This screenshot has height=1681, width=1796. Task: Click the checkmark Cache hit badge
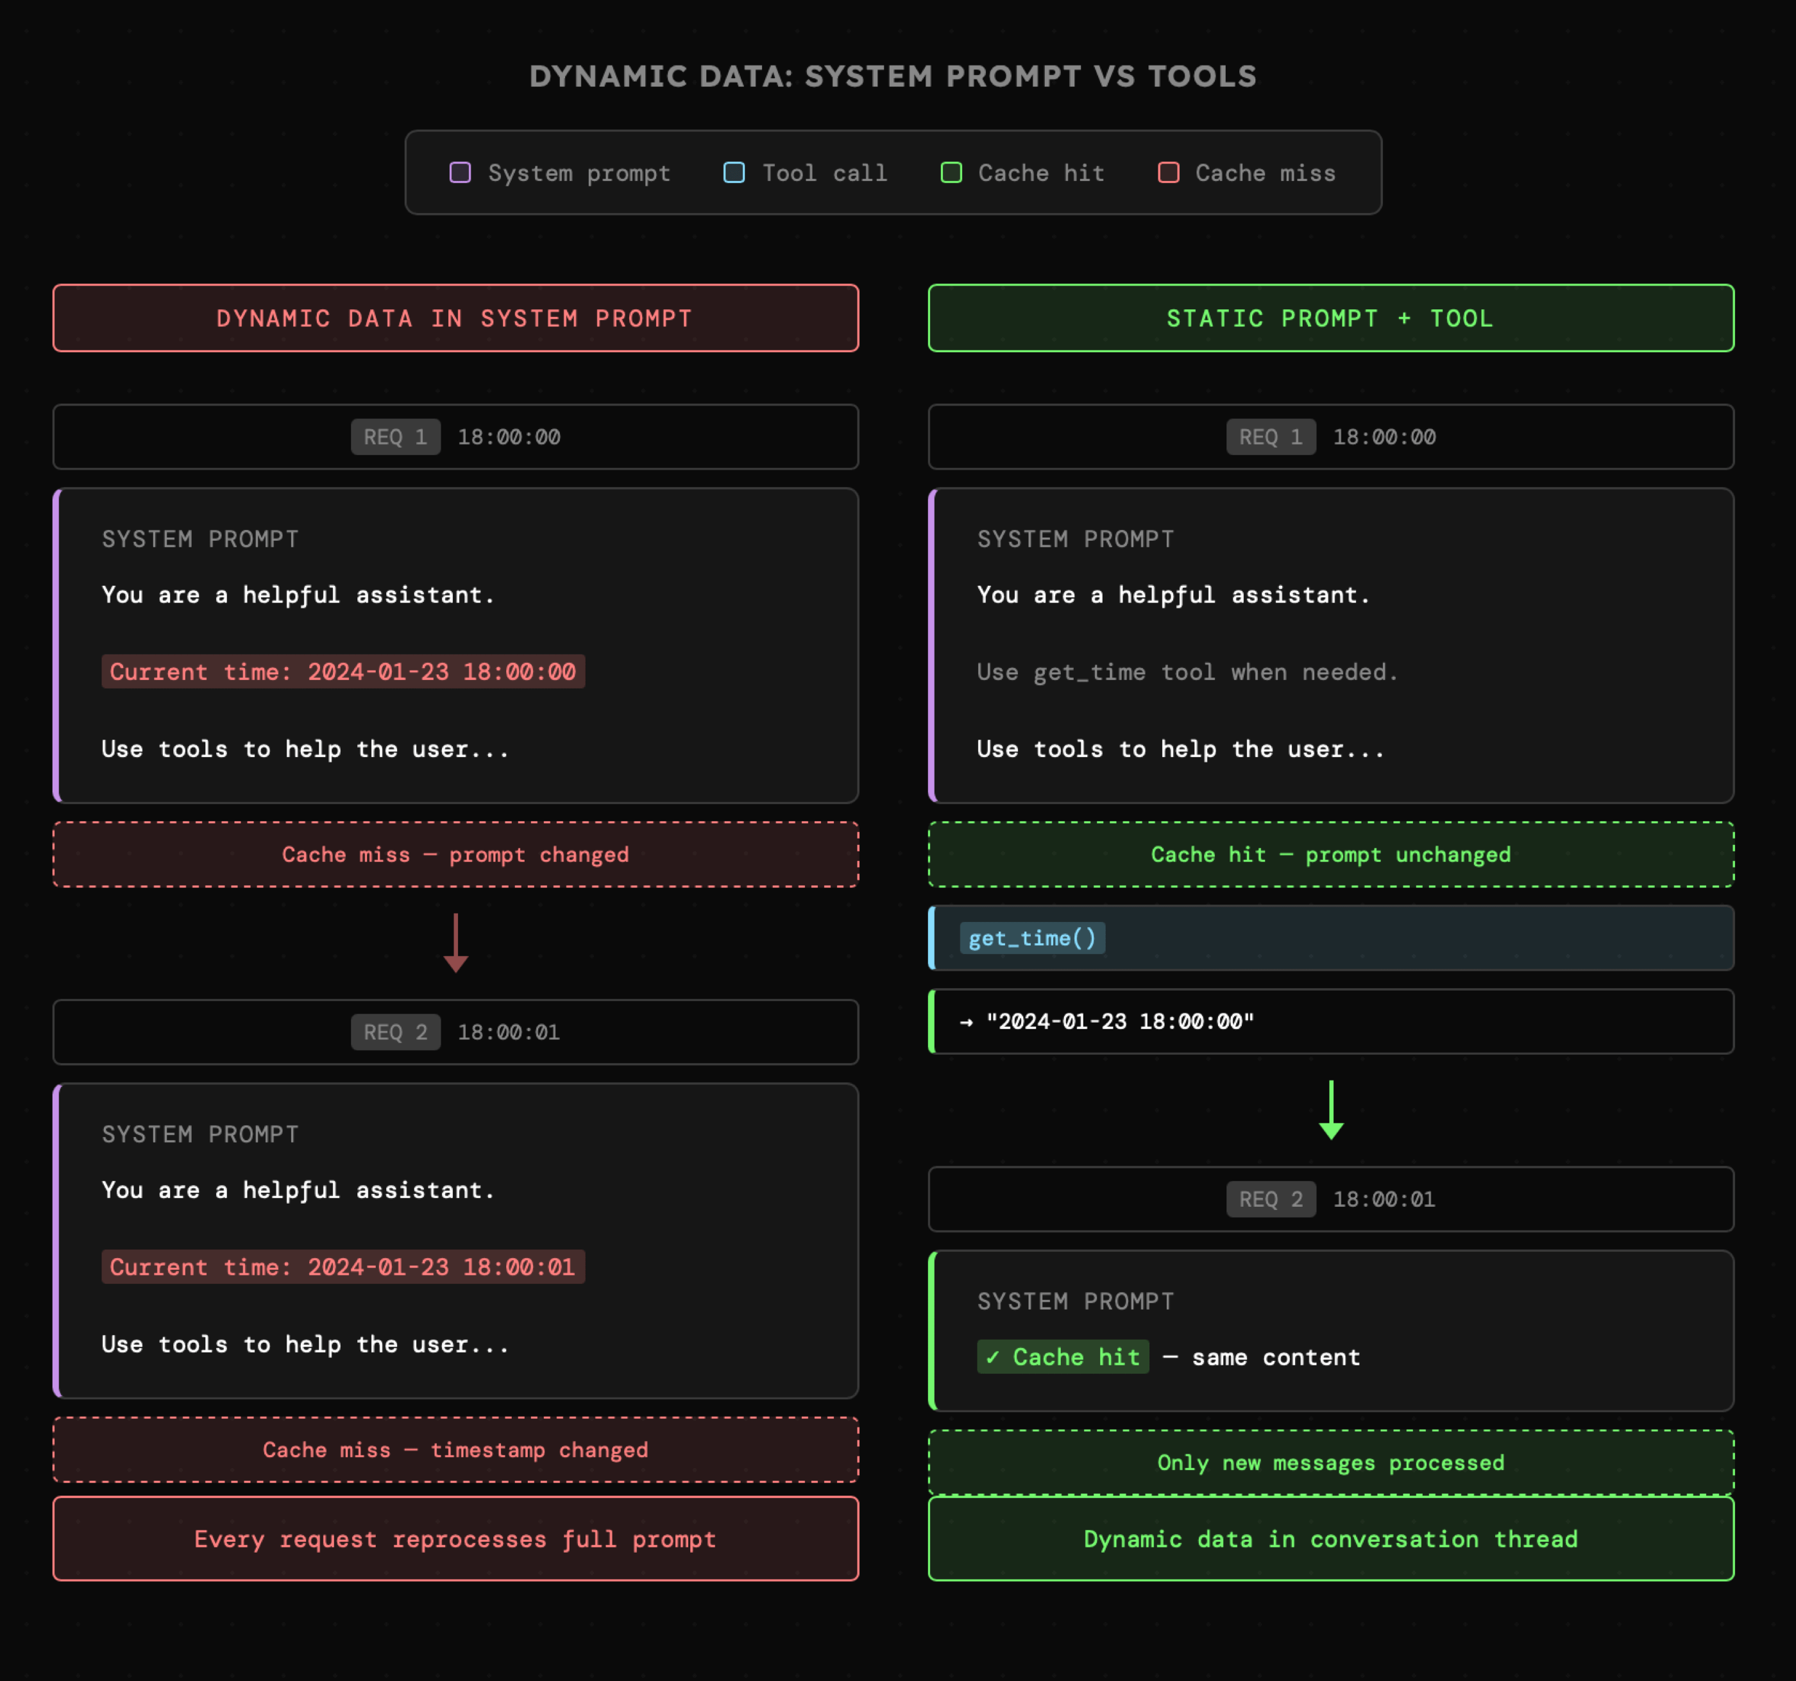tap(1062, 1356)
